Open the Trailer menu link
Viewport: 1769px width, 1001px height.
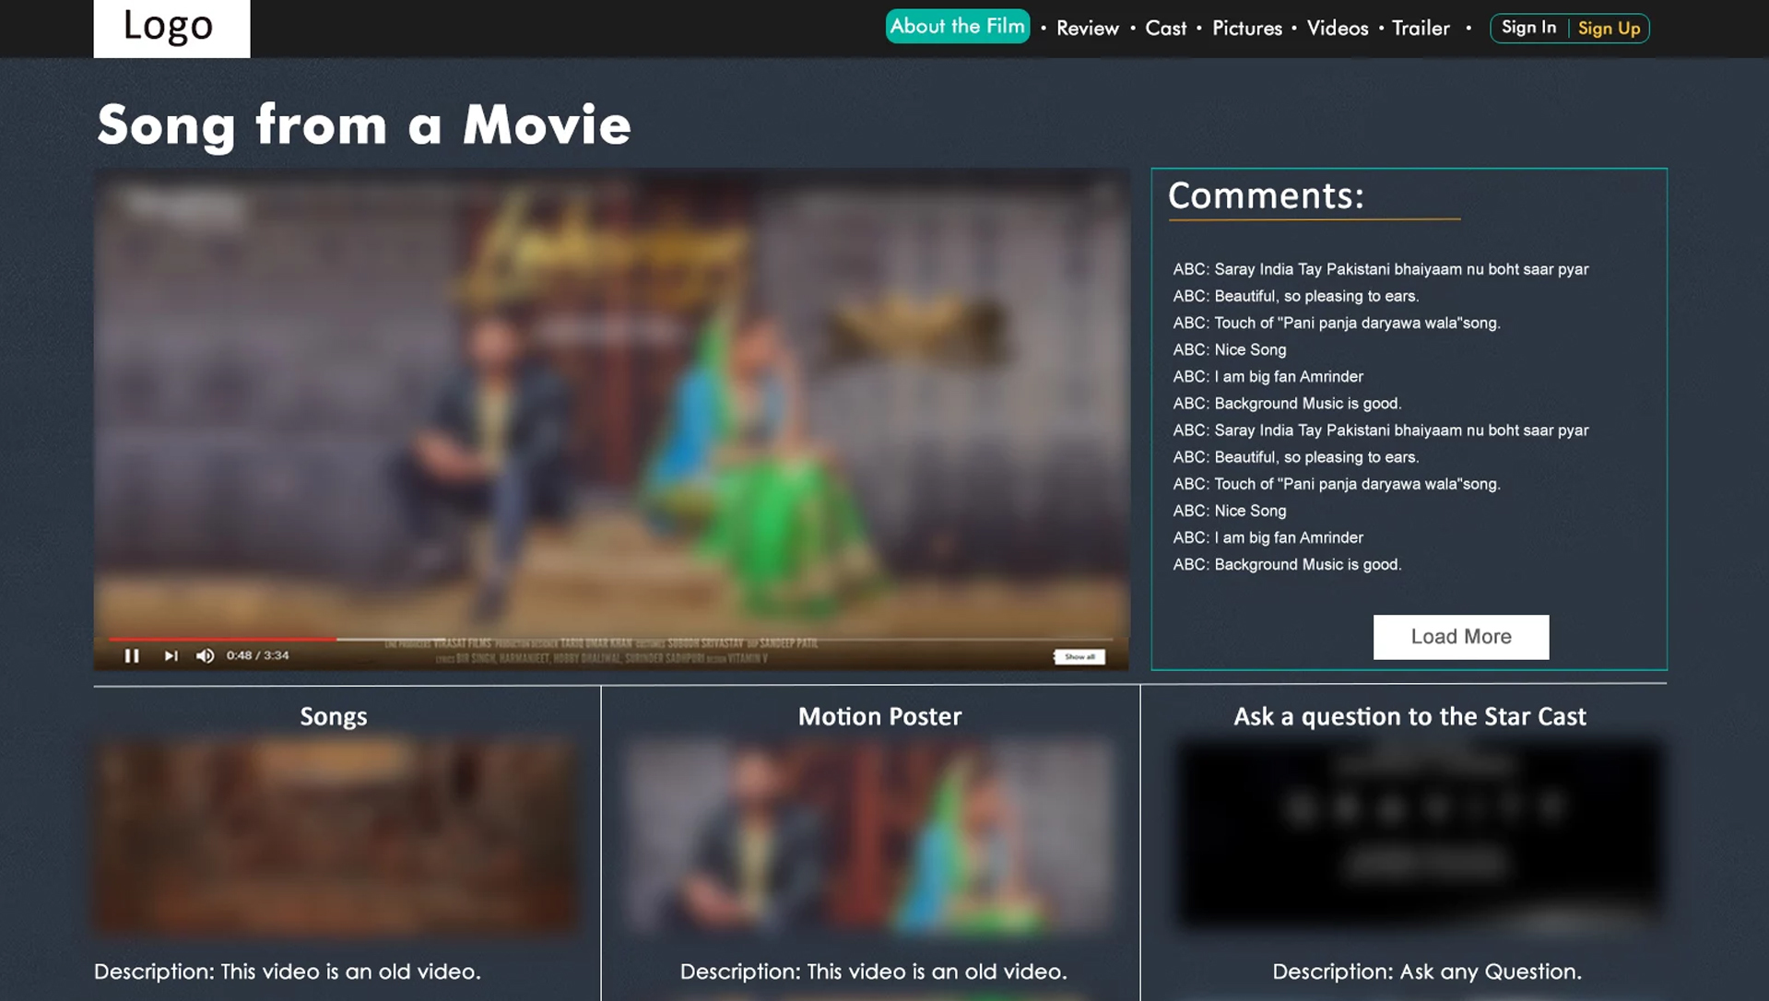tap(1421, 29)
